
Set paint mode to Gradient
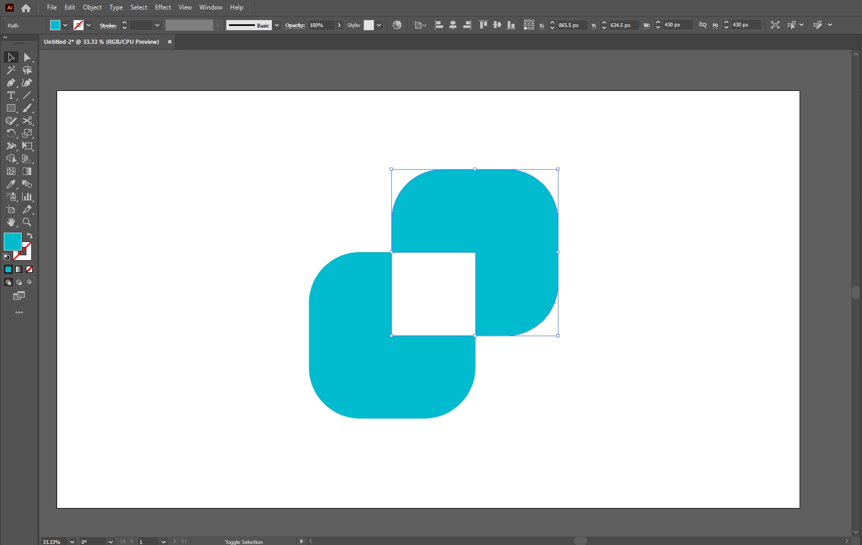(19, 269)
